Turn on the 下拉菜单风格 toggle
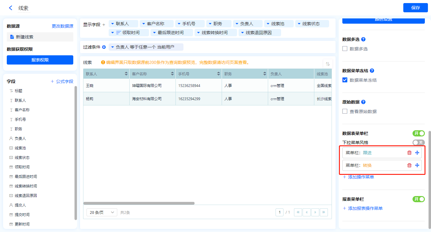 418,143
